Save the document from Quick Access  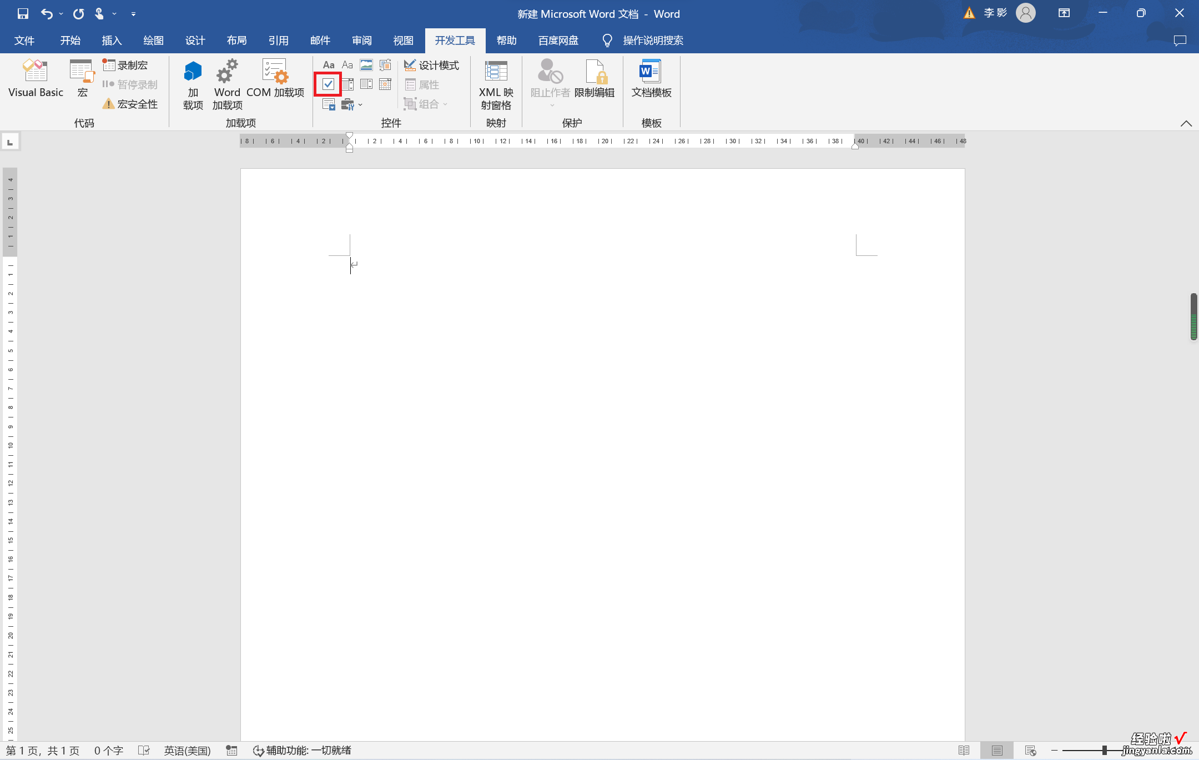[23, 14]
